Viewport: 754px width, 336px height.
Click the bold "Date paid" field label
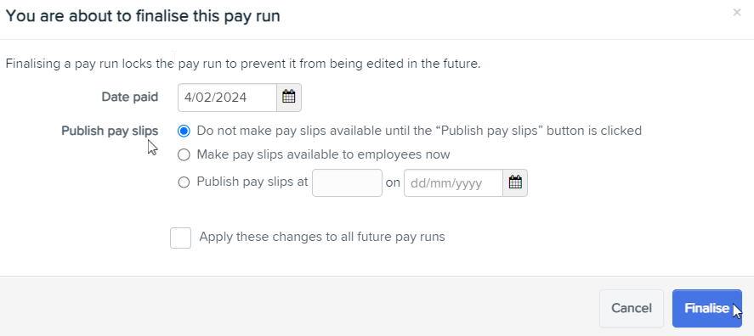click(130, 97)
